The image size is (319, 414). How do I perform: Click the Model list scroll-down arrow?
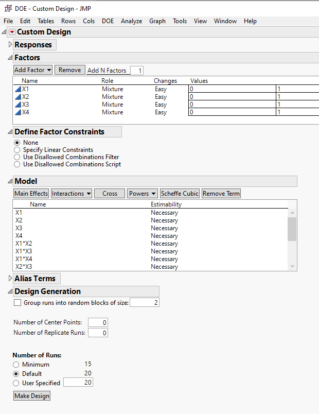click(293, 267)
